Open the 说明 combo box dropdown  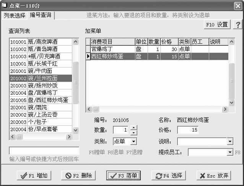coord(229,142)
